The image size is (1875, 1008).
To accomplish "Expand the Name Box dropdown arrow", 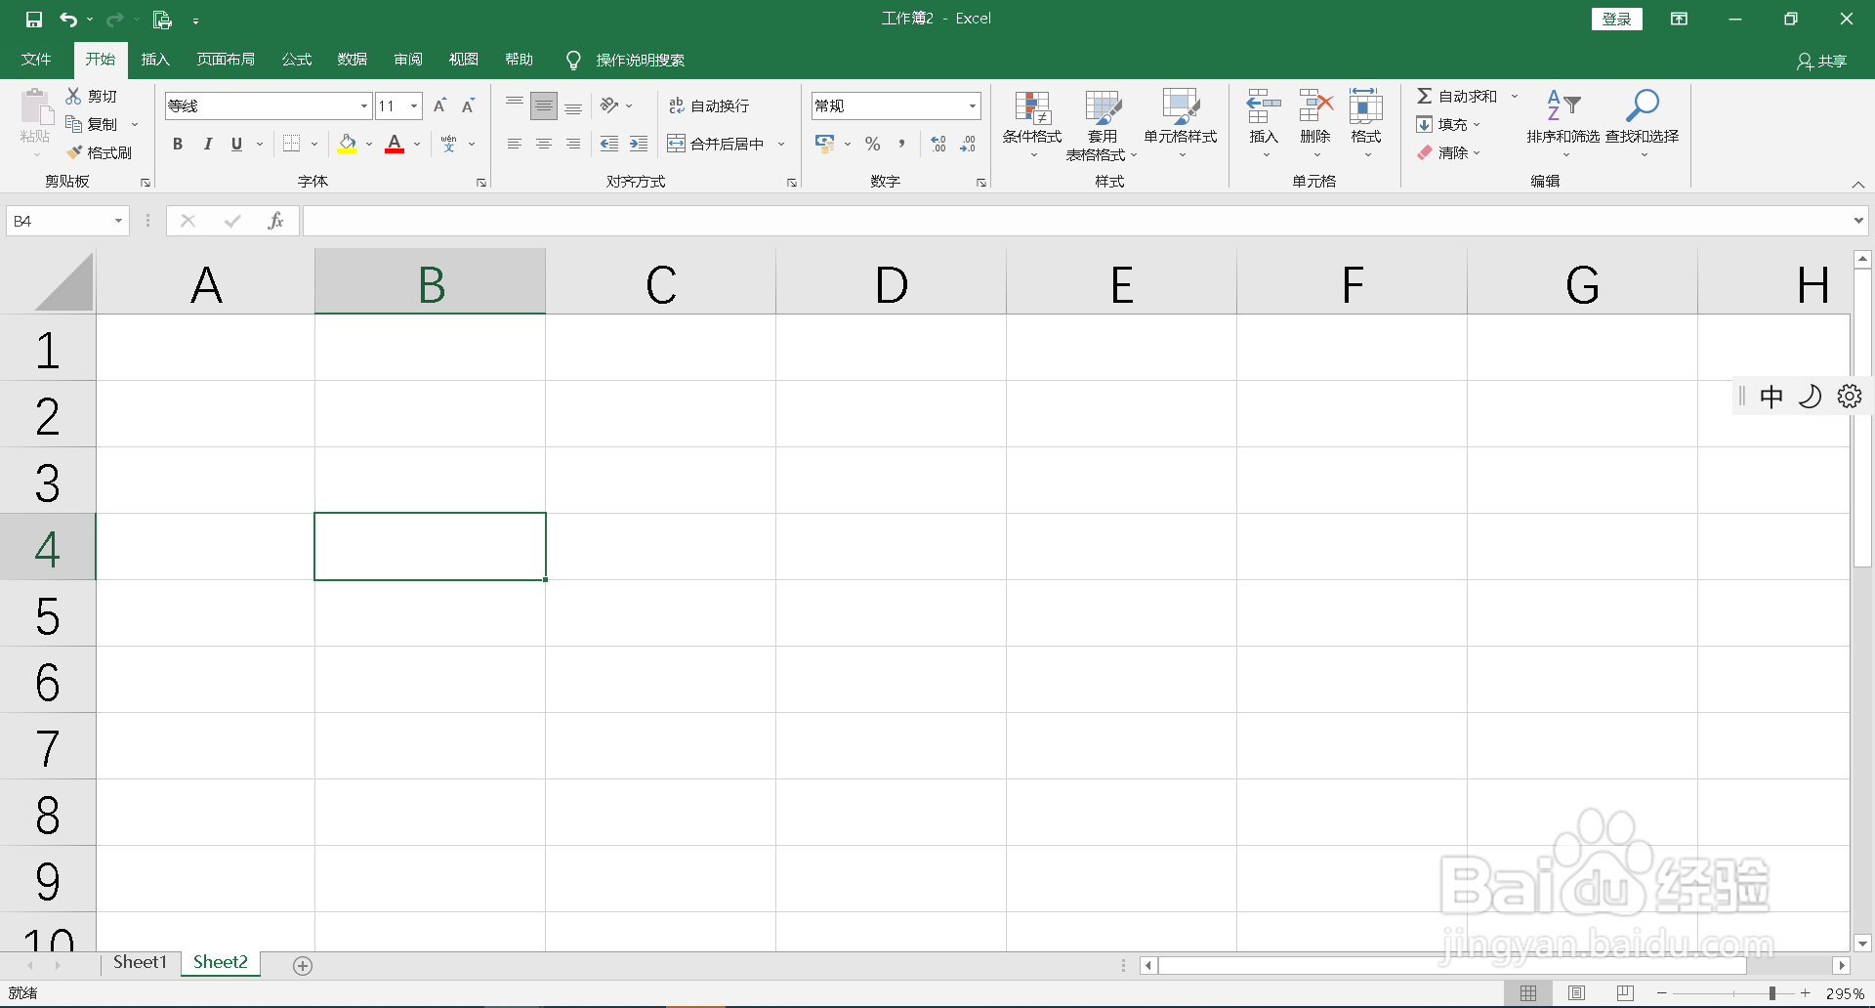I will click(x=118, y=221).
